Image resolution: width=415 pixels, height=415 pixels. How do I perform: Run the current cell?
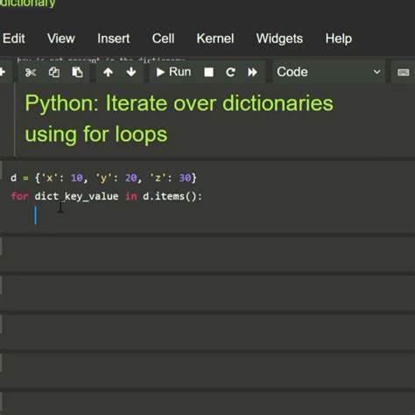click(x=173, y=72)
